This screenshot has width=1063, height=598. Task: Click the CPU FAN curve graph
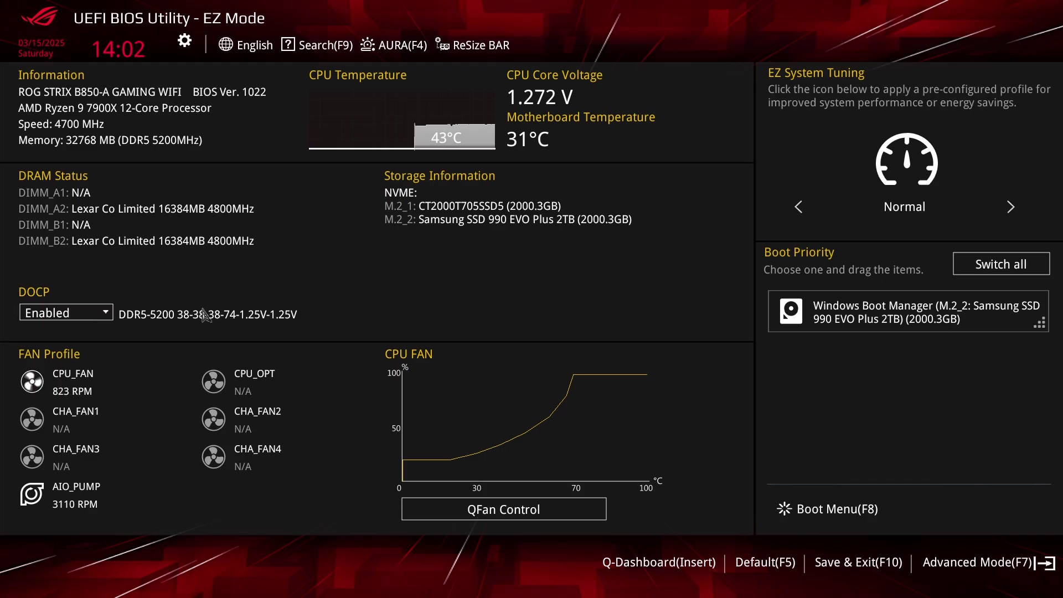pyautogui.click(x=526, y=426)
